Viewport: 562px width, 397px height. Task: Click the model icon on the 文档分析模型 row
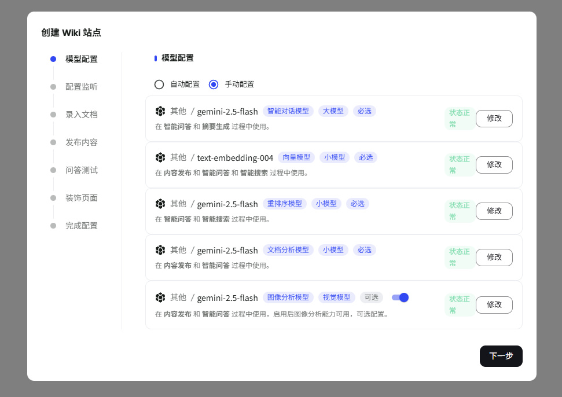coord(160,250)
